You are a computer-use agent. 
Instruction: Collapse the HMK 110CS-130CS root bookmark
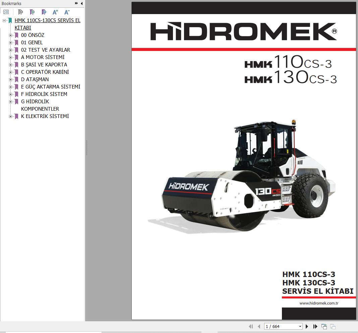[x=4, y=20]
